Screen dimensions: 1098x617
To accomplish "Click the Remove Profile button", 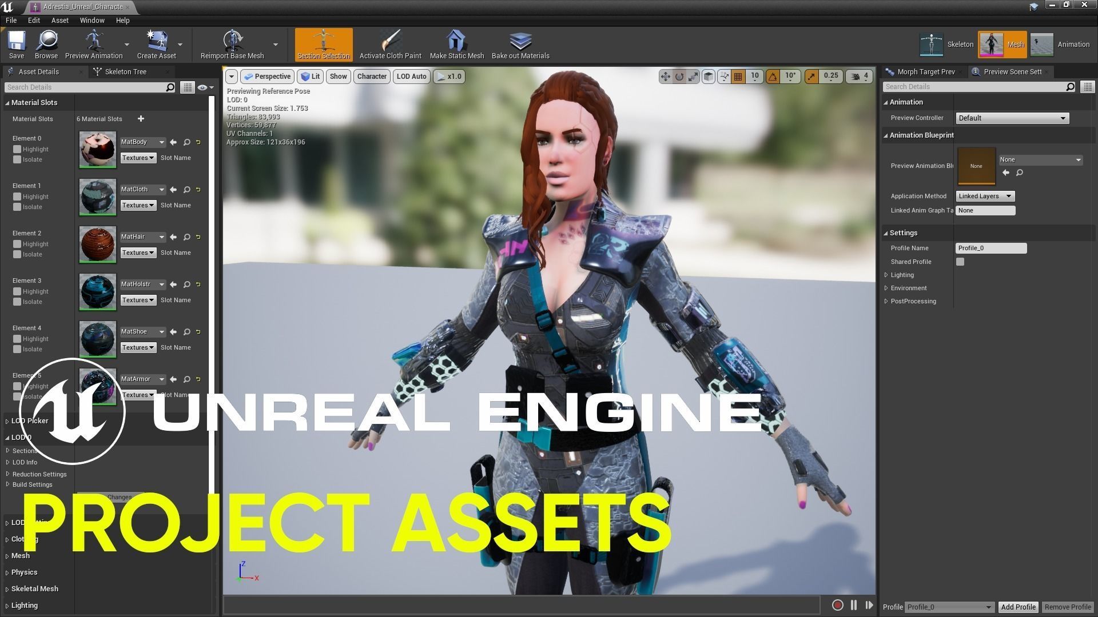I will coord(1068,607).
